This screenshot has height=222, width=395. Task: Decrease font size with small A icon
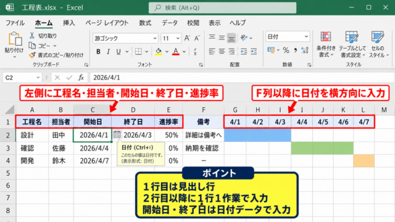197,38
